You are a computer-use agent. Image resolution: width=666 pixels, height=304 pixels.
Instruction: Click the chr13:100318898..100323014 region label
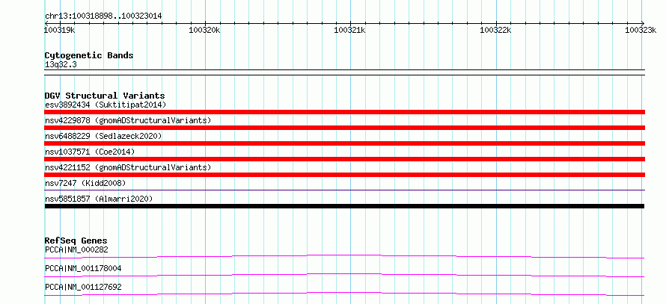[103, 16]
